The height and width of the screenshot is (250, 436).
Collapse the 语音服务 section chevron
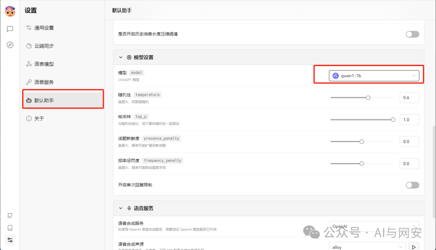121,208
